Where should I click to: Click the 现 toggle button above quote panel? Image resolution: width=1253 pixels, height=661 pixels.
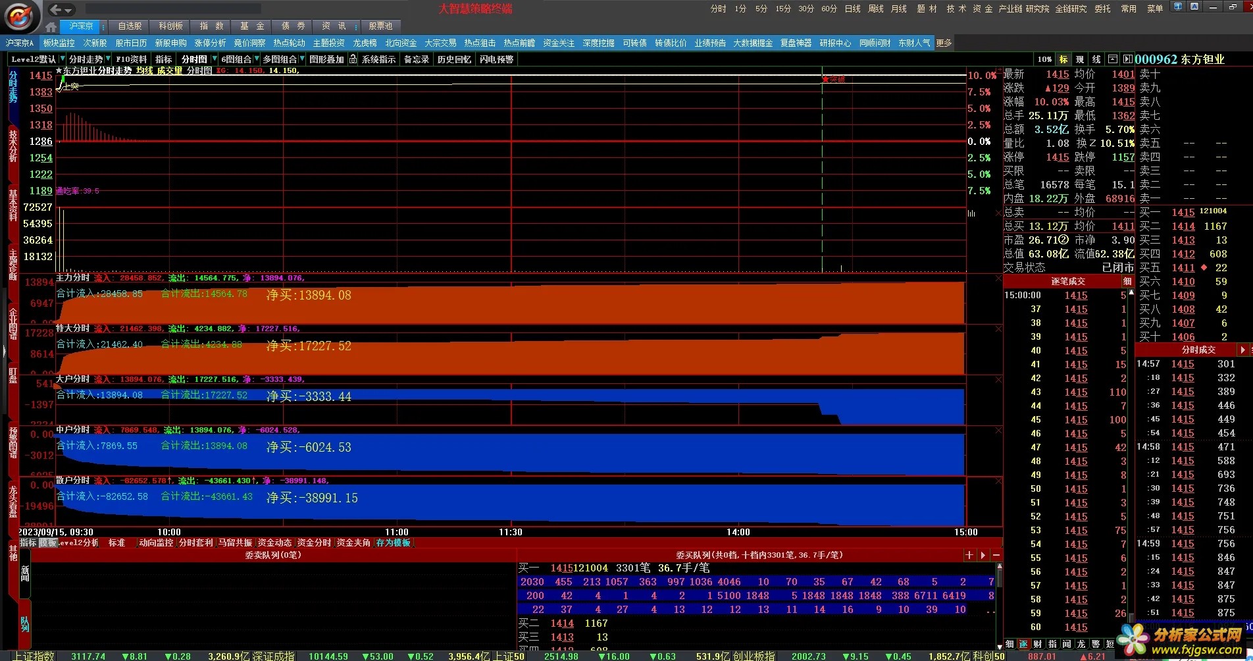point(1080,59)
